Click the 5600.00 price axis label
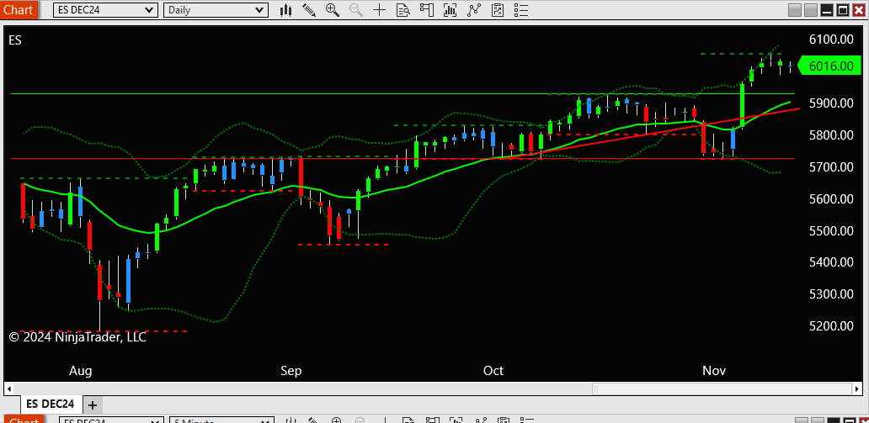The height and width of the screenshot is (423, 869). click(830, 198)
